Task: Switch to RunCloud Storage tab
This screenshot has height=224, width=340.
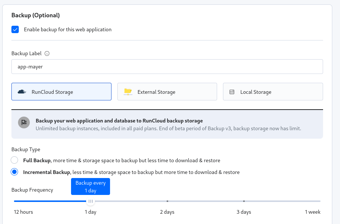Action: coord(61,92)
